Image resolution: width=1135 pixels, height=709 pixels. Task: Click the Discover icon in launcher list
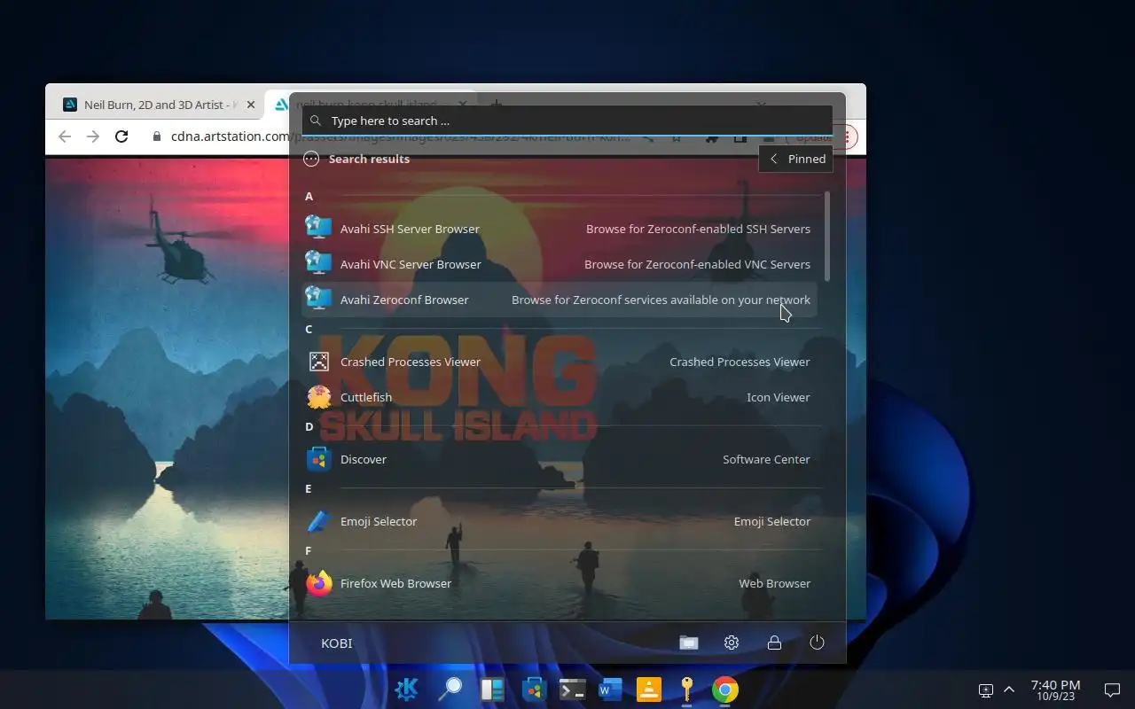point(318,458)
